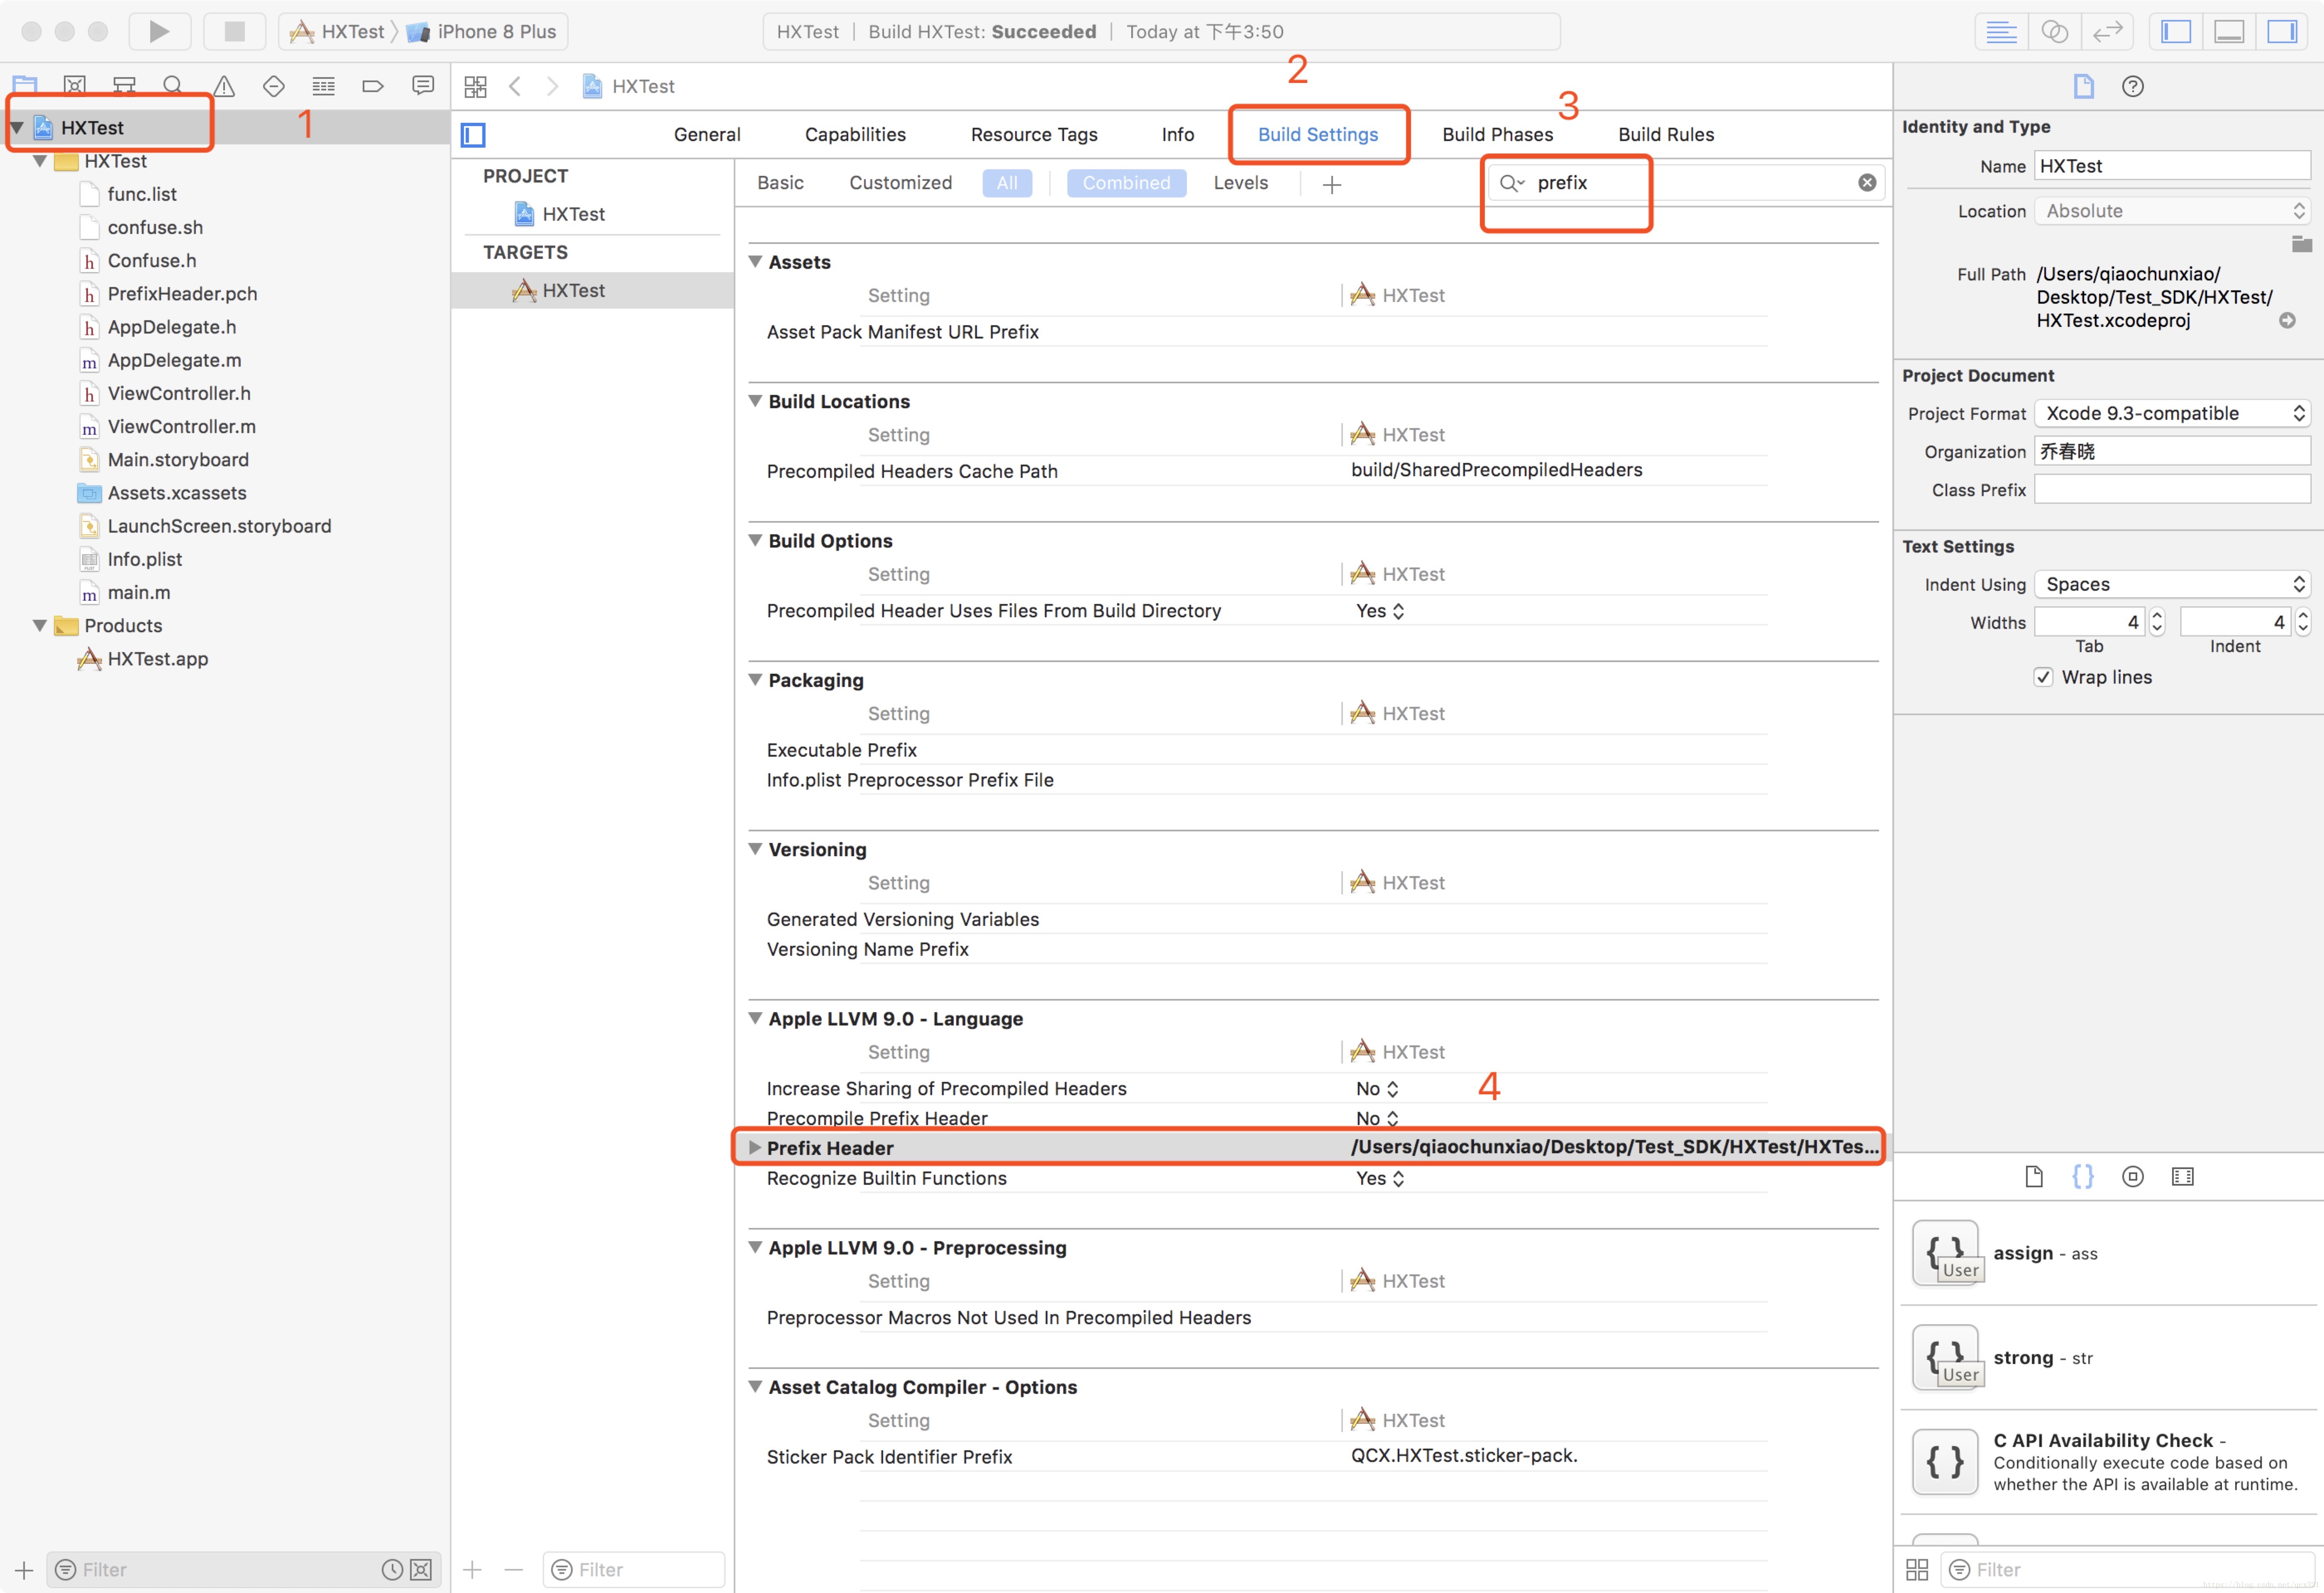Image resolution: width=2324 pixels, height=1593 pixels.
Task: Switch to the Resource Tags tab
Action: click(1034, 135)
